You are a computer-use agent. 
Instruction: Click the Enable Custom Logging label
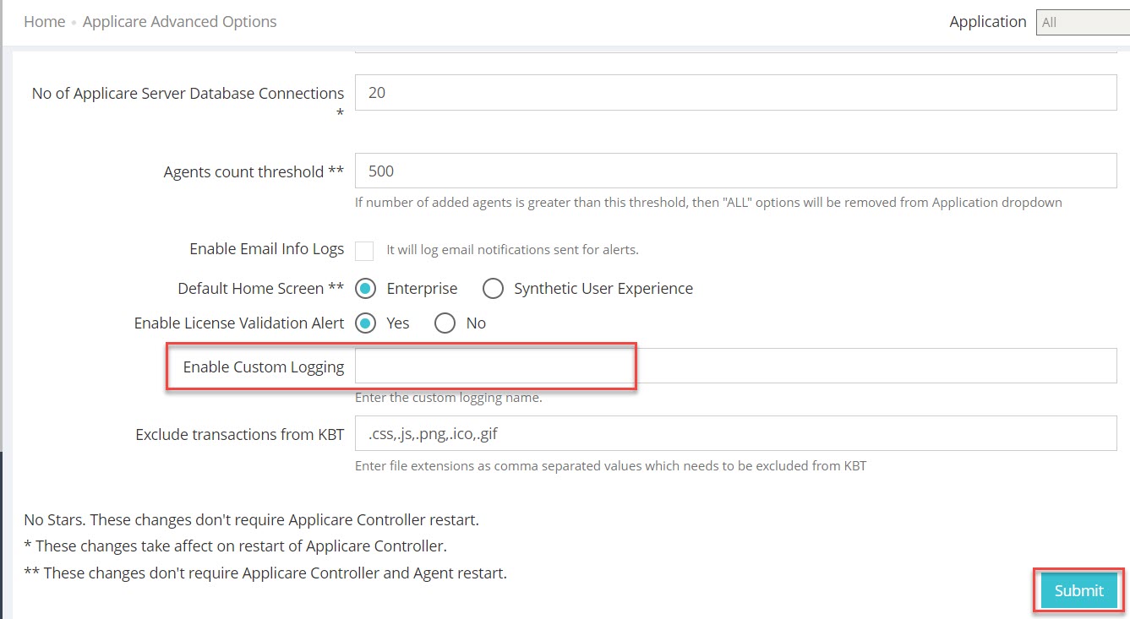coord(263,367)
